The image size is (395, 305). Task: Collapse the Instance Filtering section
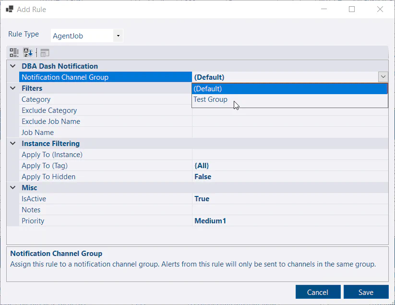(x=12, y=144)
